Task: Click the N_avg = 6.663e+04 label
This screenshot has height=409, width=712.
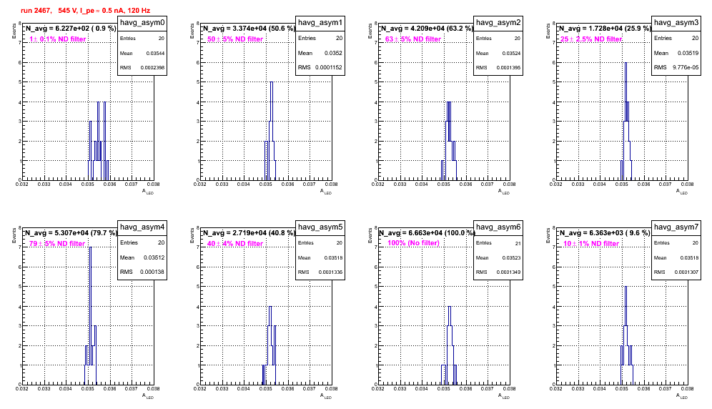Action: click(427, 233)
